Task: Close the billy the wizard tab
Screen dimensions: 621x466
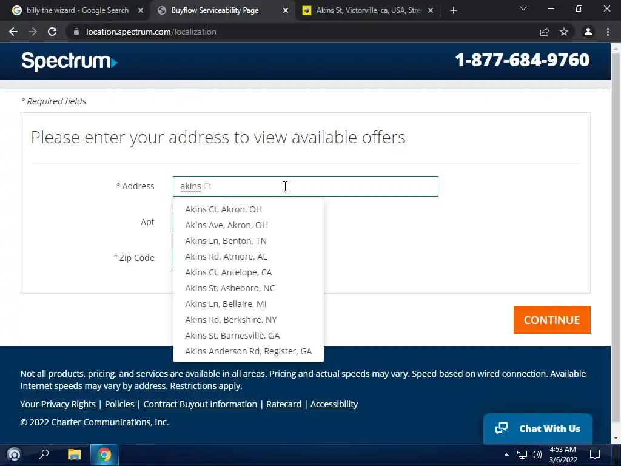Action: coord(141,10)
